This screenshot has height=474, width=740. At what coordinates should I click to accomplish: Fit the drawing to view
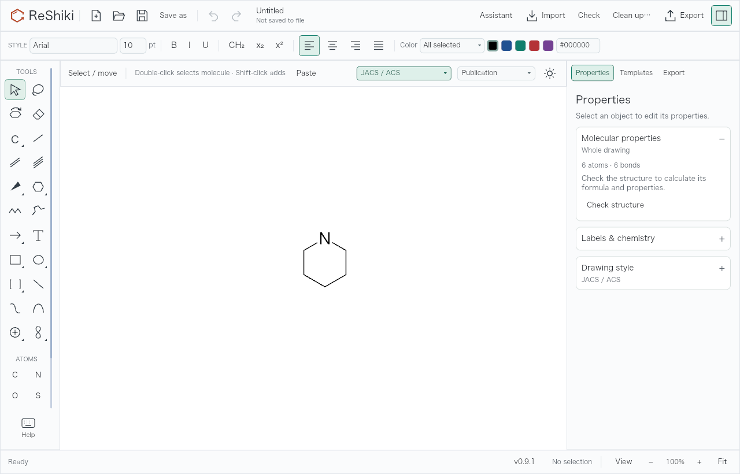click(x=722, y=462)
